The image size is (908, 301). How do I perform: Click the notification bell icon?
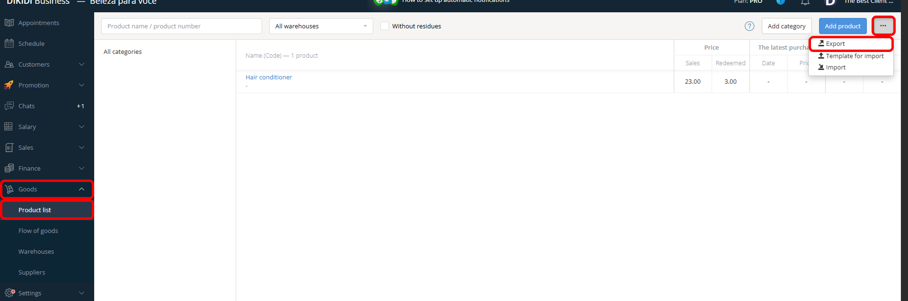(805, 2)
